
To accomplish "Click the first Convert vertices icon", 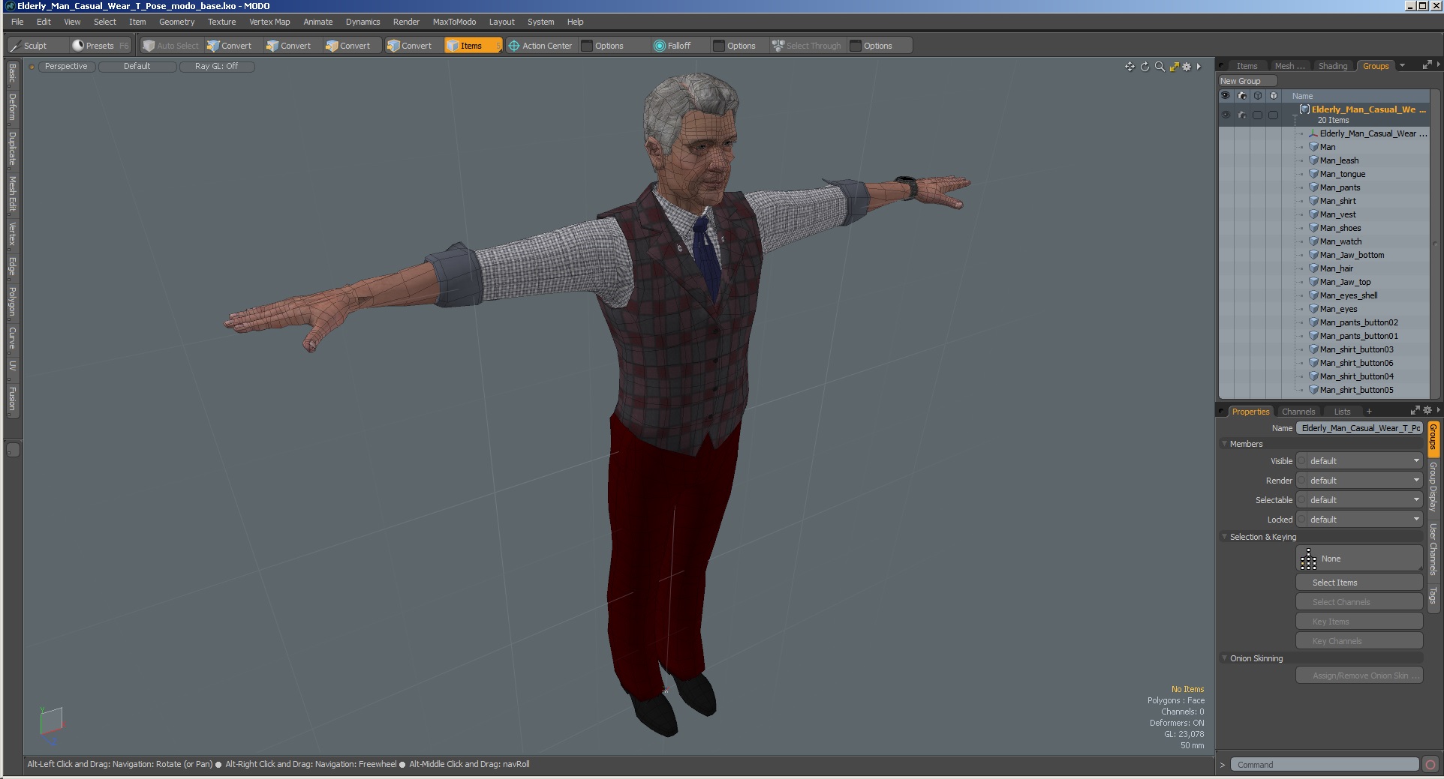I will pyautogui.click(x=213, y=46).
